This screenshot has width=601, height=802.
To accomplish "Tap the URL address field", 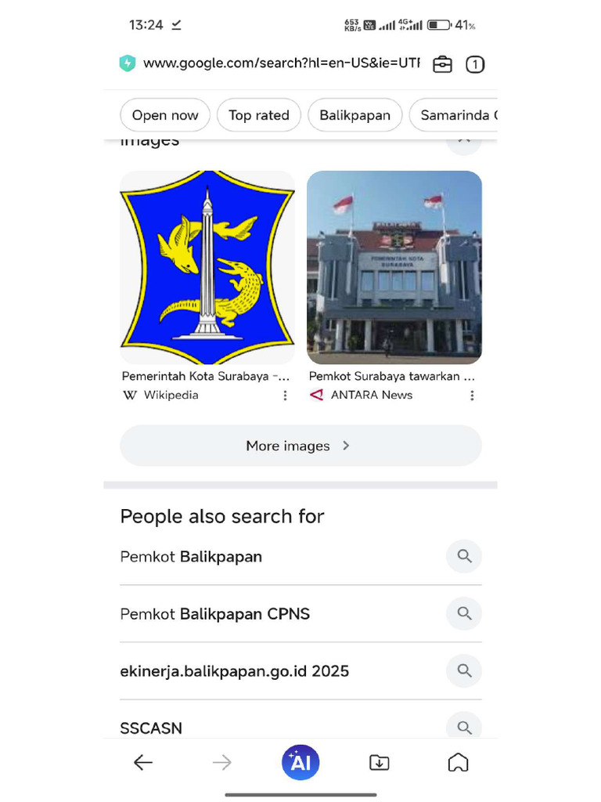I will point(281,63).
